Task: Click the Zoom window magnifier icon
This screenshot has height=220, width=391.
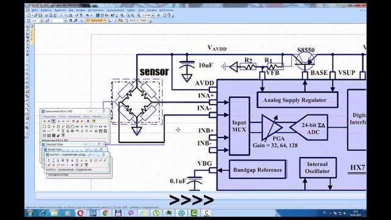Action: (x=122, y=15)
